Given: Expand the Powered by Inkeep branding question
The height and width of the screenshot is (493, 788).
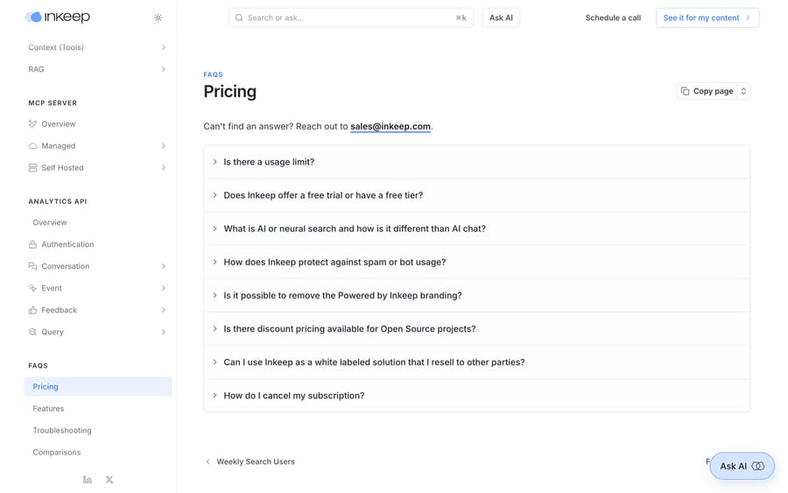Looking at the screenshot, I should coord(477,295).
